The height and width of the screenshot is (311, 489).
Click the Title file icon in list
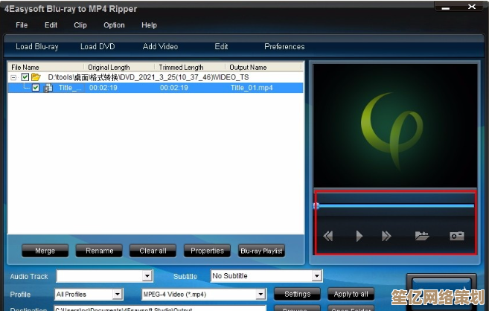[48, 88]
